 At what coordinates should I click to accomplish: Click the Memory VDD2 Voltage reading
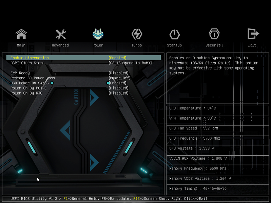(x=200, y=178)
